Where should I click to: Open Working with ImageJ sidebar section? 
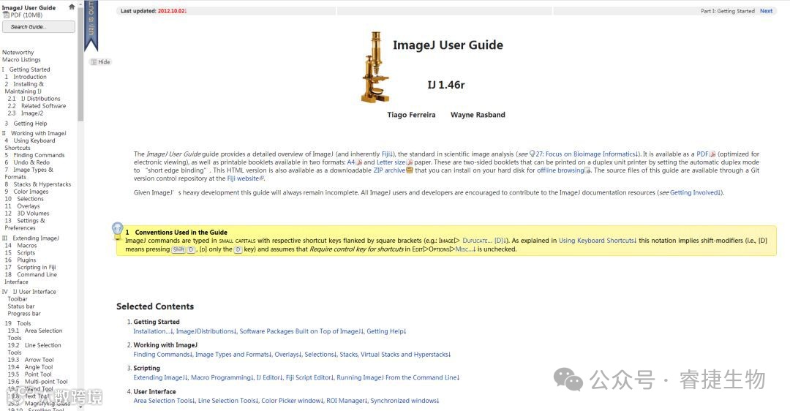pos(39,134)
